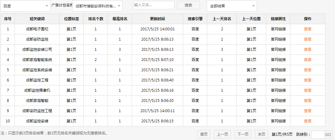Image resolution: width=335 pixels, height=140 pixels.
Task: Click the 更新时间 column header
Action: point(157,19)
